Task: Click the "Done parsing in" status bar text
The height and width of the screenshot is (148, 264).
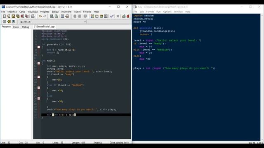Action: 119,143
